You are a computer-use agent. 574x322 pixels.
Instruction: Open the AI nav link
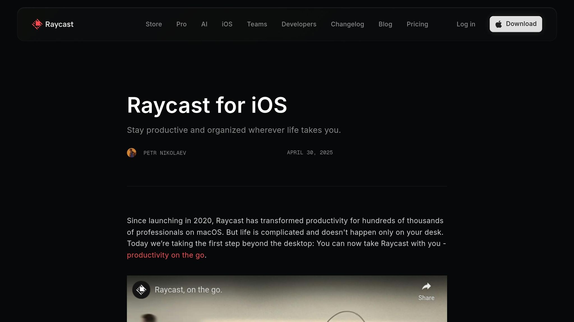(204, 24)
